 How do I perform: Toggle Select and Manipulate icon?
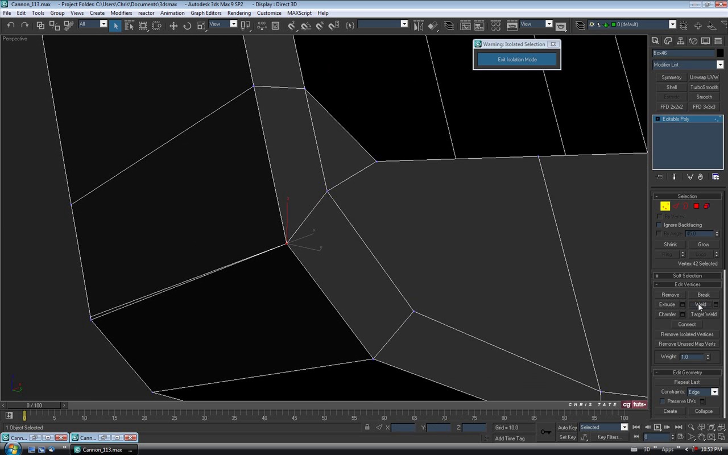click(262, 26)
